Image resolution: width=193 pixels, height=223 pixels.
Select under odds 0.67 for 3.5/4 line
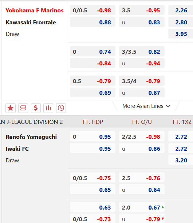pos(142,93)
